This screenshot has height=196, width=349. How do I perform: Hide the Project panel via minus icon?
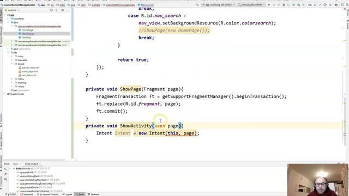(x=68, y=10)
